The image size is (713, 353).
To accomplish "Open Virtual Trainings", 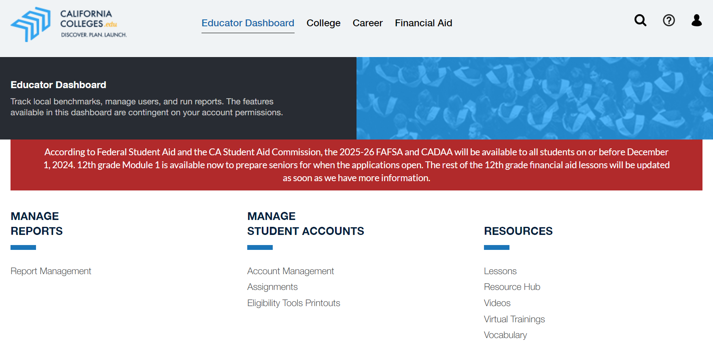I will pyautogui.click(x=514, y=319).
